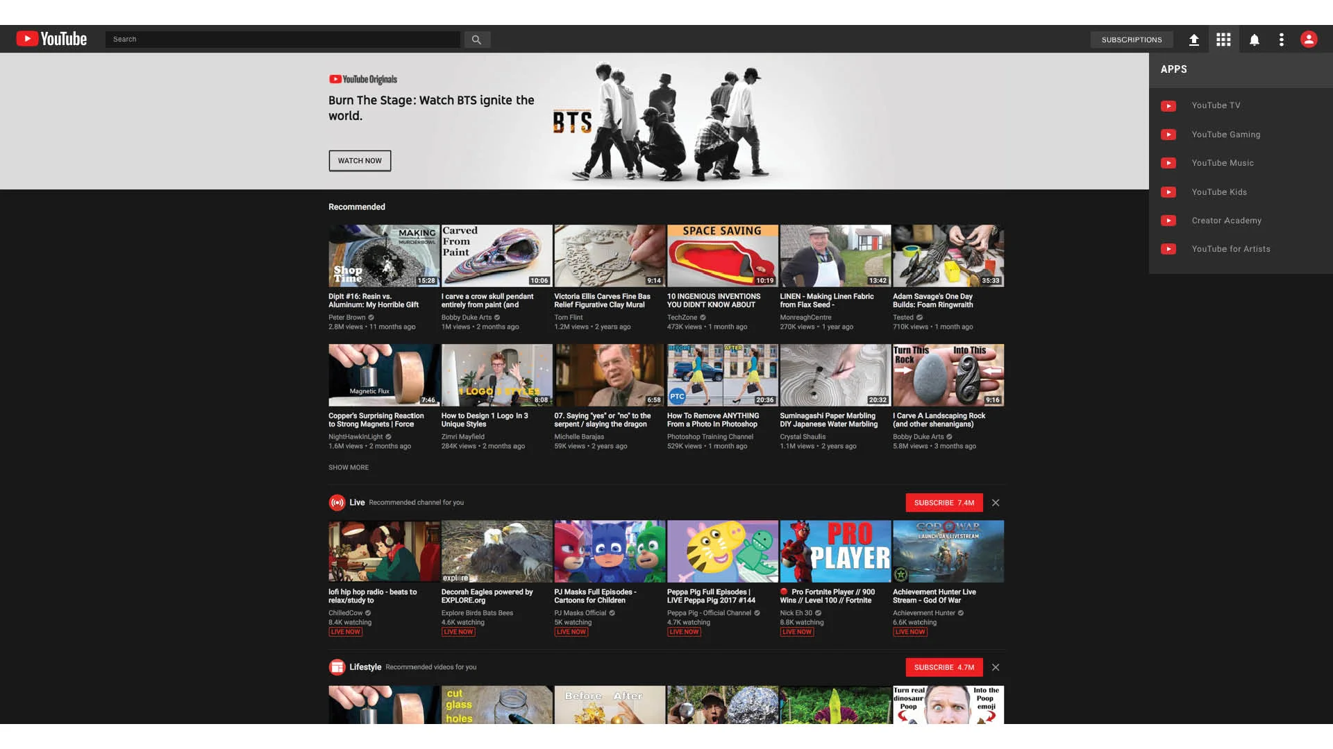This screenshot has width=1333, height=749.
Task: Click the Live Now badge under ChilledCow
Action: (x=346, y=632)
